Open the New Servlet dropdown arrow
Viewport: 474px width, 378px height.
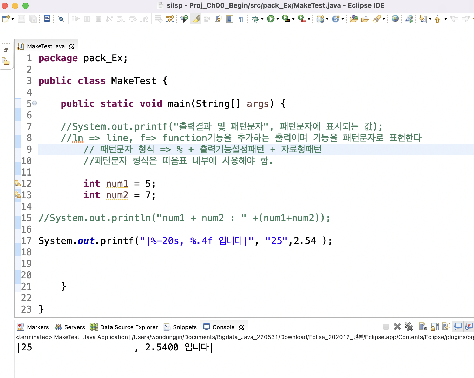[x=343, y=19]
